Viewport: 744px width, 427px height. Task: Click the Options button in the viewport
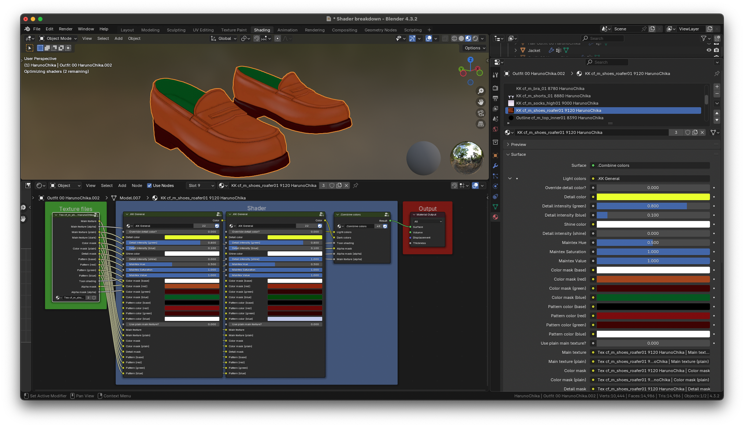tap(475, 48)
